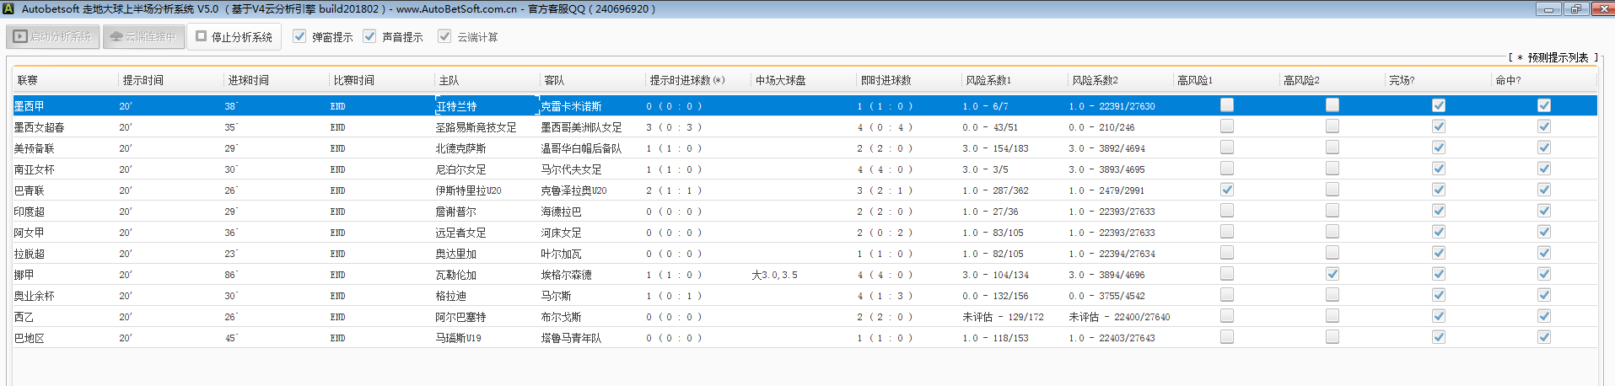Click the Autobetsoft app icon in title bar
1615x386 pixels.
coord(8,8)
